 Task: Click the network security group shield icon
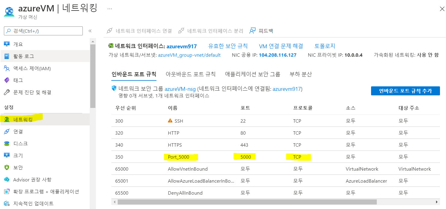[x=114, y=88]
